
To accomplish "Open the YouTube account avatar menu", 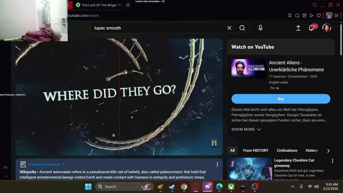I will click(x=327, y=28).
